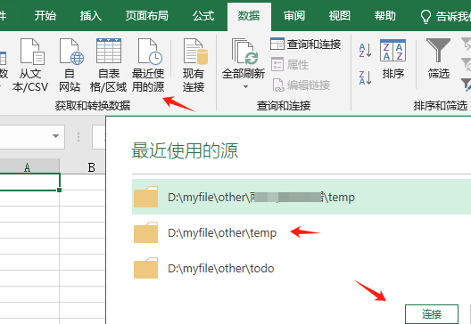This screenshot has height=324, width=471.
Task: Switch to the Insert (插入) tab
Action: [91, 16]
